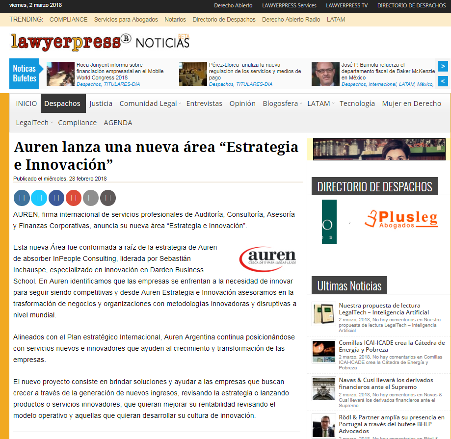
Task: Click Rödl & Partner article thumbnail
Action: pos(323,426)
